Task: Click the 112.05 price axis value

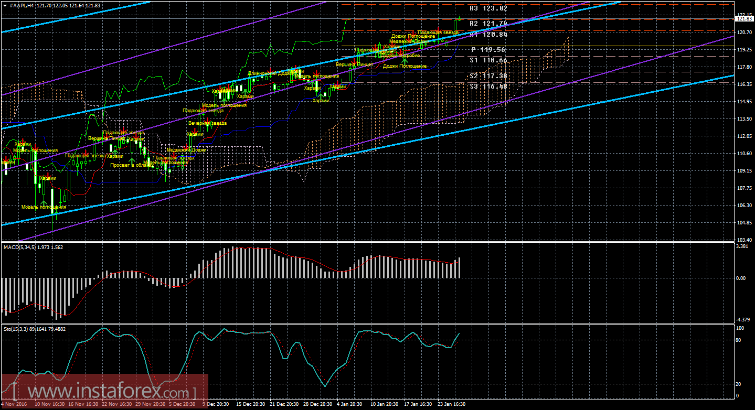Action: point(743,136)
